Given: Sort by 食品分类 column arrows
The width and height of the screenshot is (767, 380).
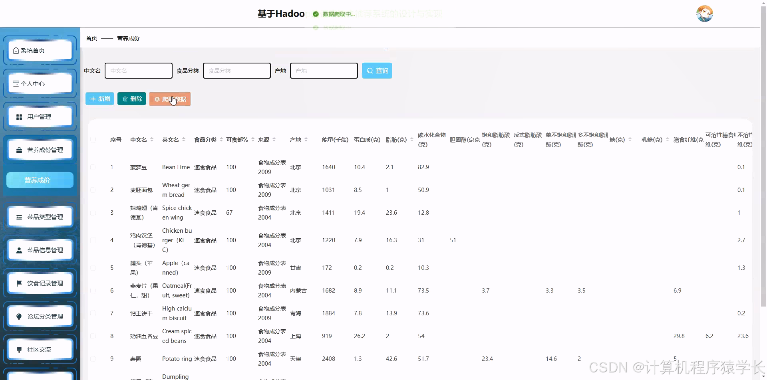Looking at the screenshot, I should click(221, 140).
